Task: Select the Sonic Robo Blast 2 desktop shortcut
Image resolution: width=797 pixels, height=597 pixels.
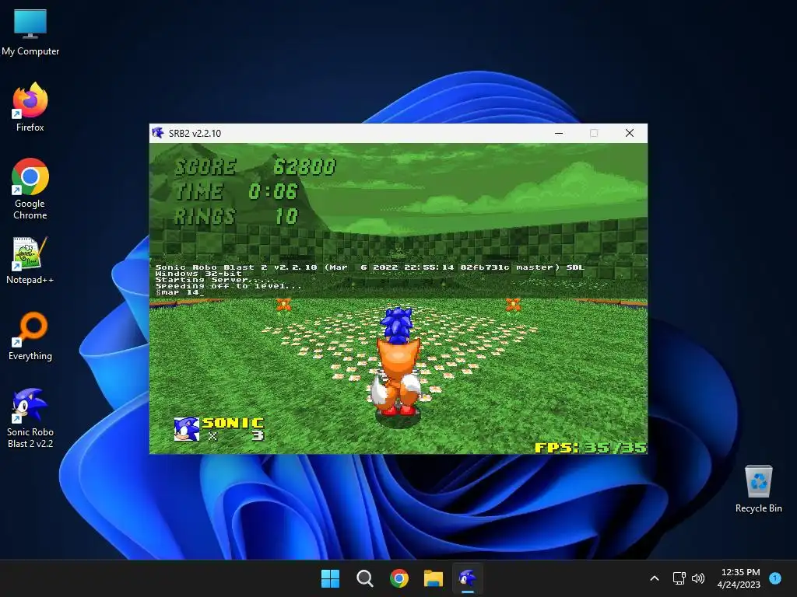Action: pos(30,418)
